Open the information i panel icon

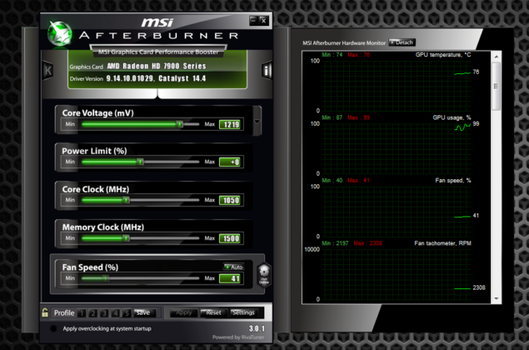[x=267, y=70]
